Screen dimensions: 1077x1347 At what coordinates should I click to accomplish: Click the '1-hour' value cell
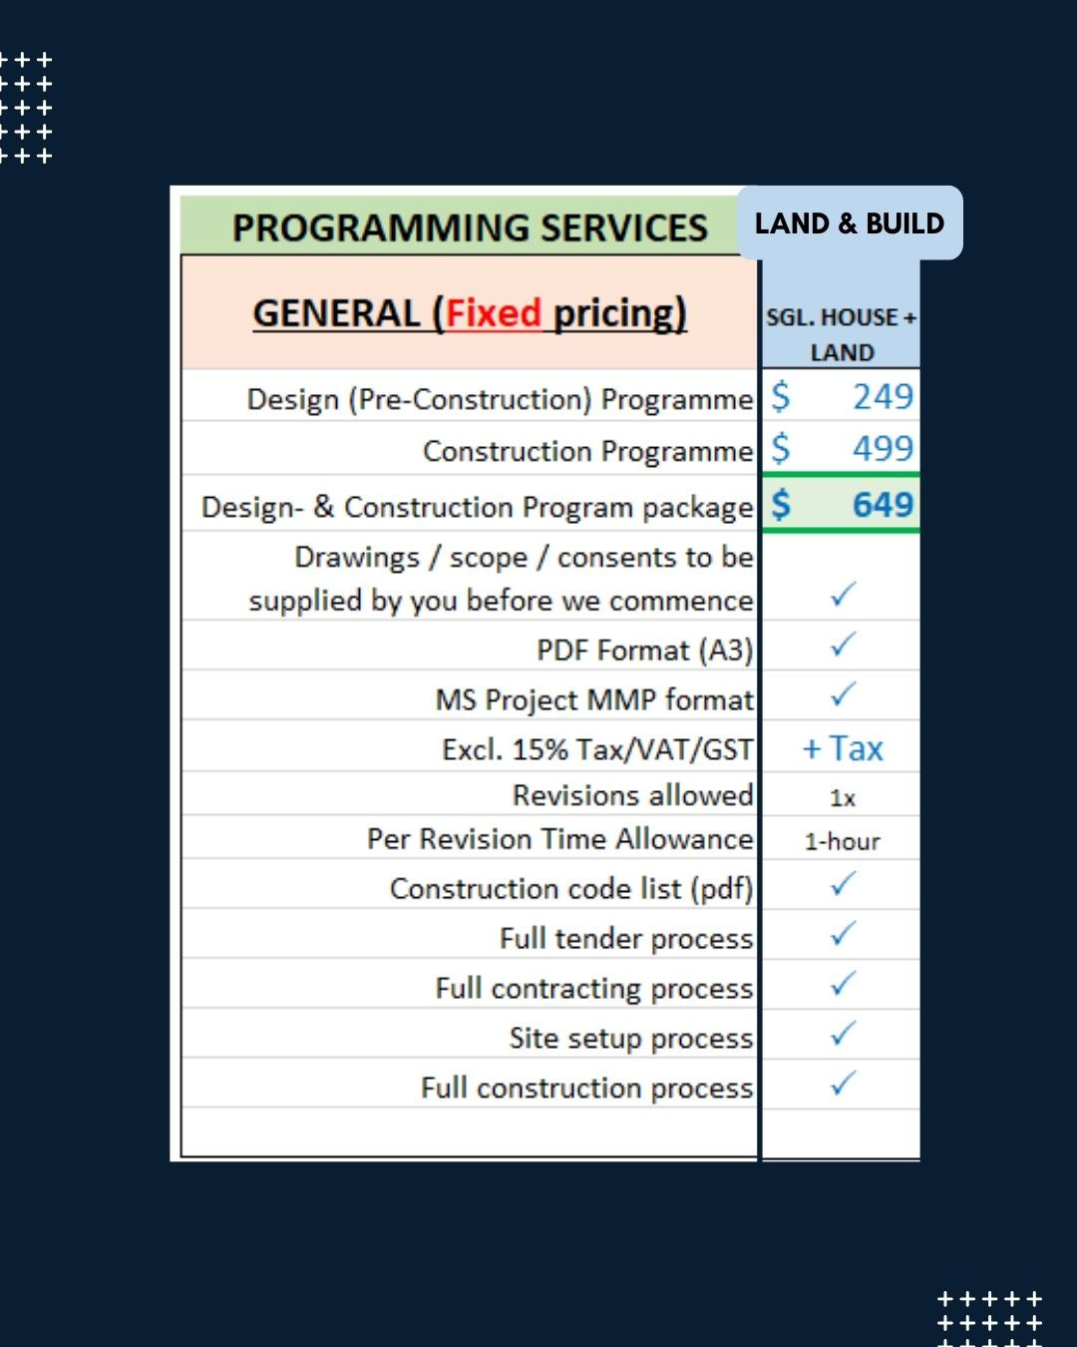pos(843,841)
